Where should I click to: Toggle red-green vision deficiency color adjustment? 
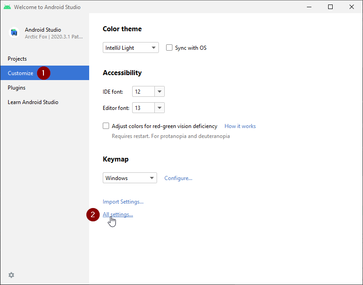click(x=106, y=126)
